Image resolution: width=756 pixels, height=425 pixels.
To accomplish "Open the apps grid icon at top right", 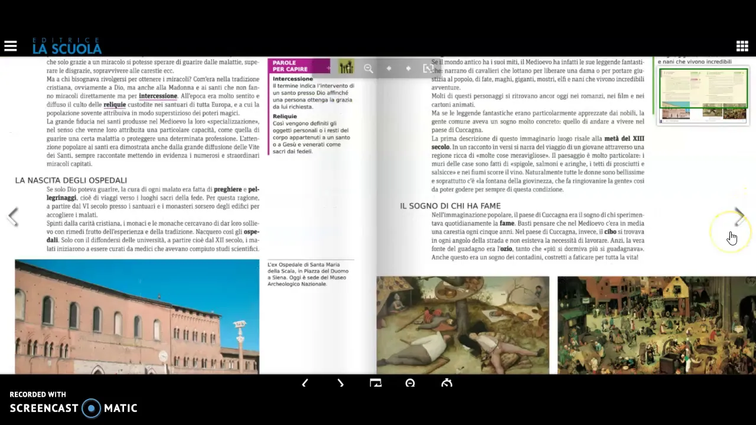I will [x=742, y=46].
